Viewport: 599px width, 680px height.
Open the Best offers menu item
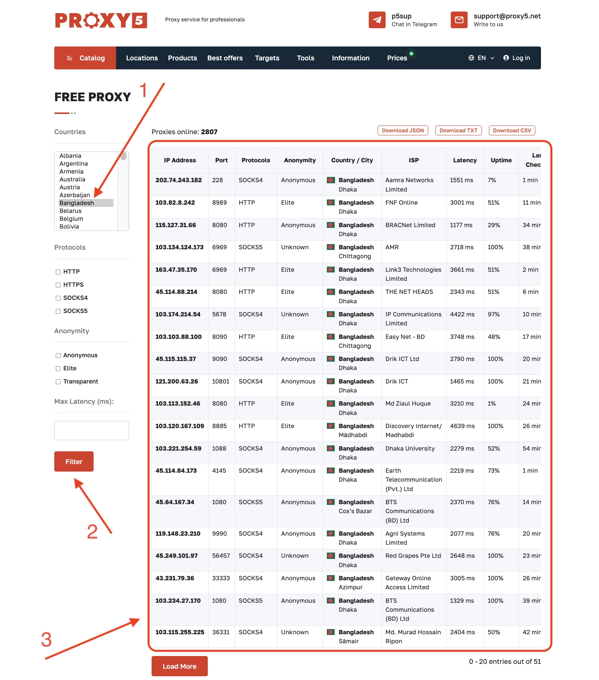225,58
